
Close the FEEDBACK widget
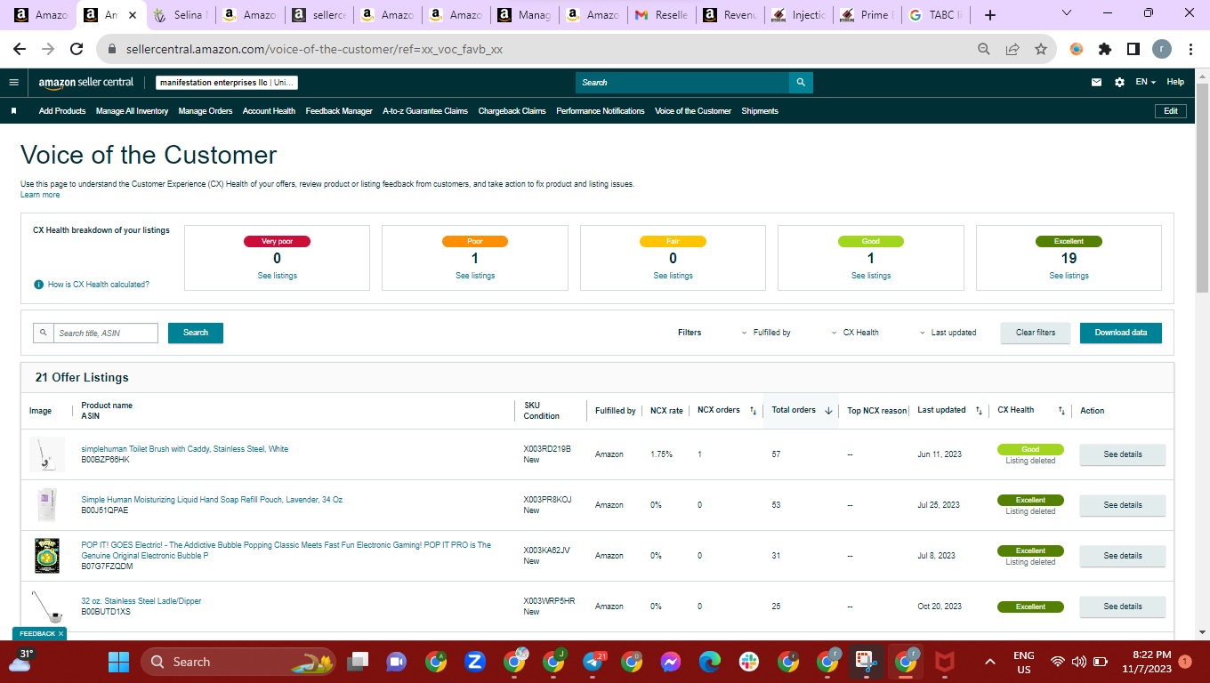click(x=61, y=633)
